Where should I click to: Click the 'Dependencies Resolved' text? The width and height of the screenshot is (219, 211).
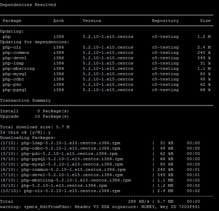pos(28,5)
